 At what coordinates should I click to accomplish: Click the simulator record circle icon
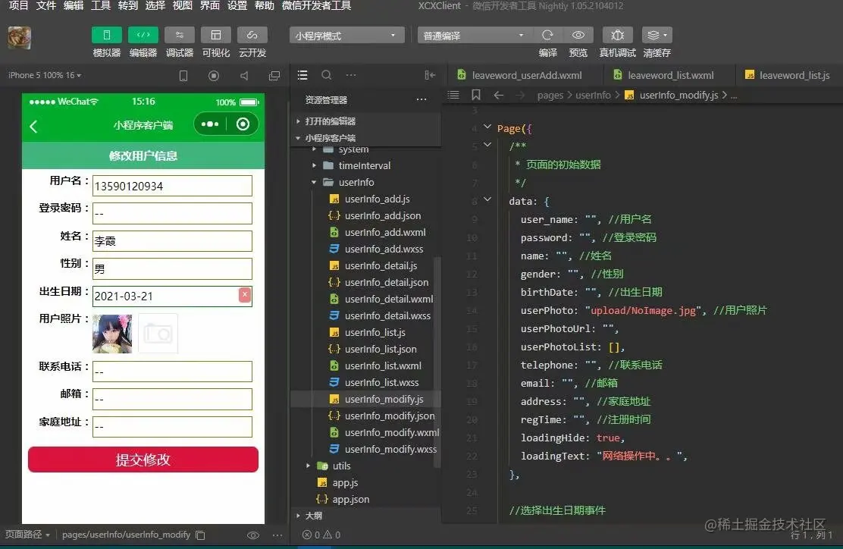coord(214,76)
